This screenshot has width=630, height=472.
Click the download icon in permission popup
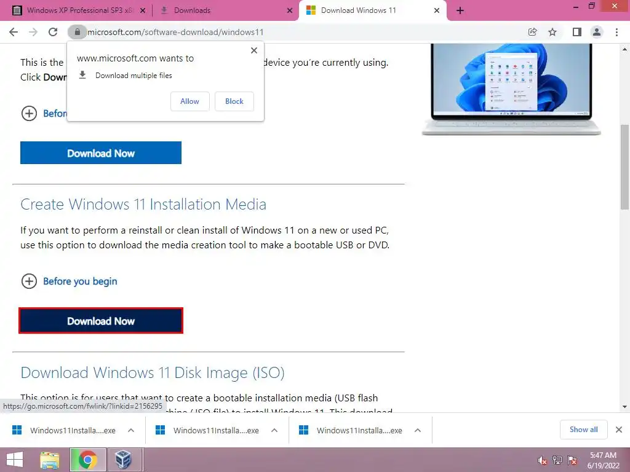point(82,75)
